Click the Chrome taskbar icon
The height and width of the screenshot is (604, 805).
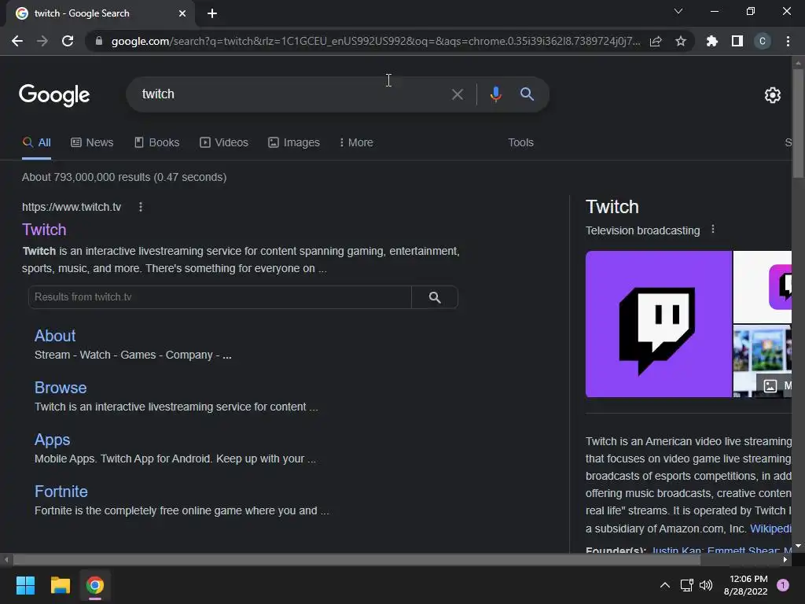95,585
